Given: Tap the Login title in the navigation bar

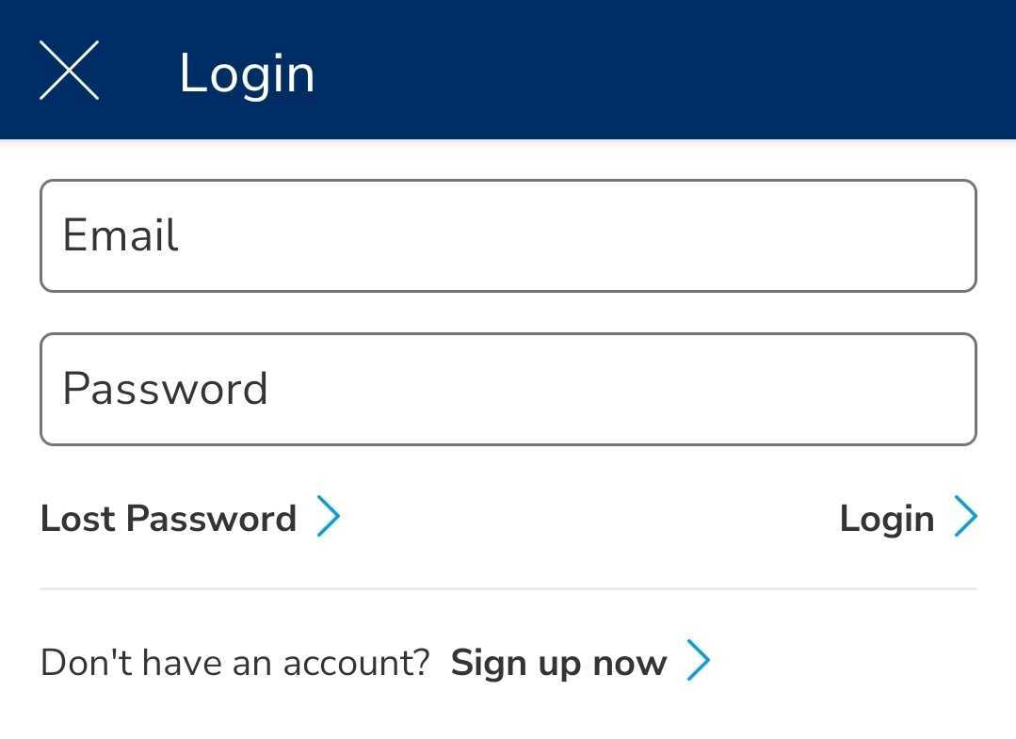Looking at the screenshot, I should tap(247, 72).
